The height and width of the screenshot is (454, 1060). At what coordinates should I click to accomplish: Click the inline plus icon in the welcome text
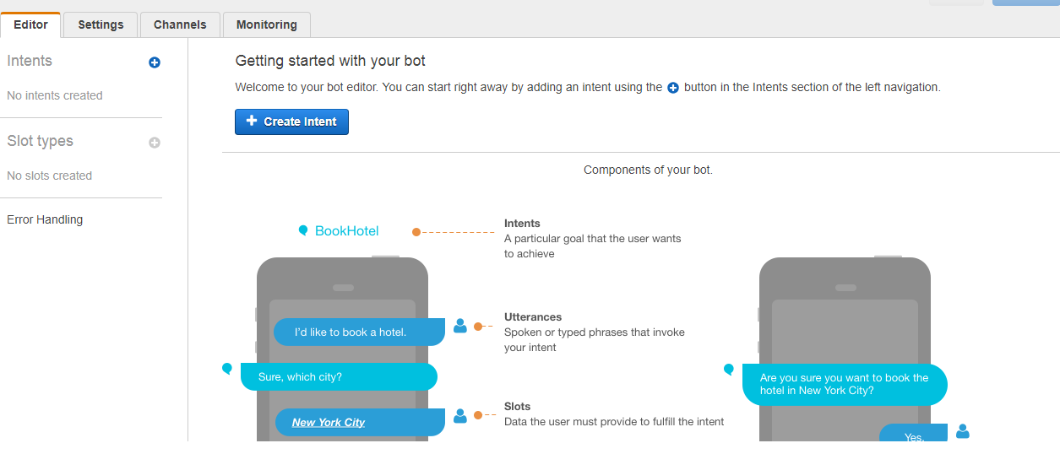(673, 88)
